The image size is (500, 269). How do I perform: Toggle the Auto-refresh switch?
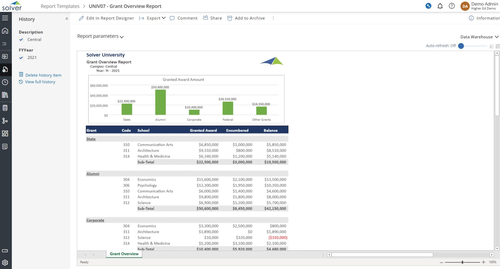[x=461, y=46]
